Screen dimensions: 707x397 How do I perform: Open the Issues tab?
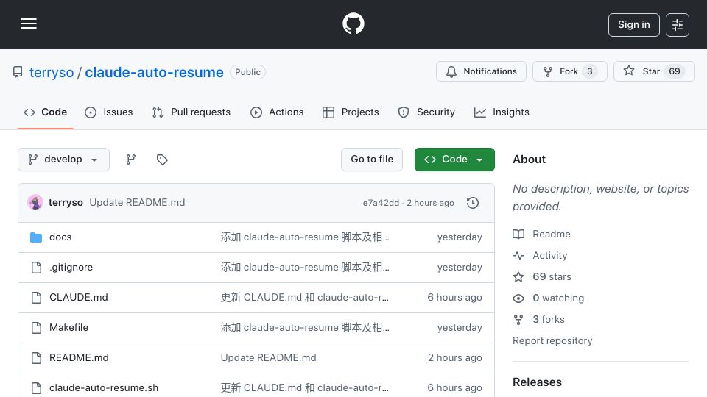pyautogui.click(x=109, y=112)
